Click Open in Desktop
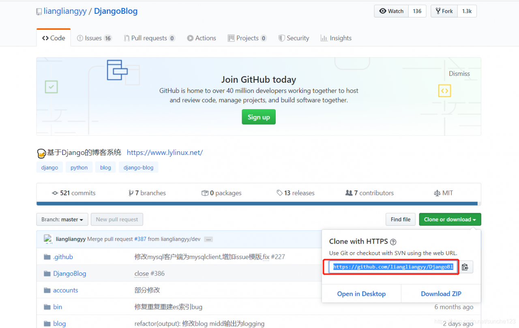The image size is (519, 328). (x=361, y=294)
